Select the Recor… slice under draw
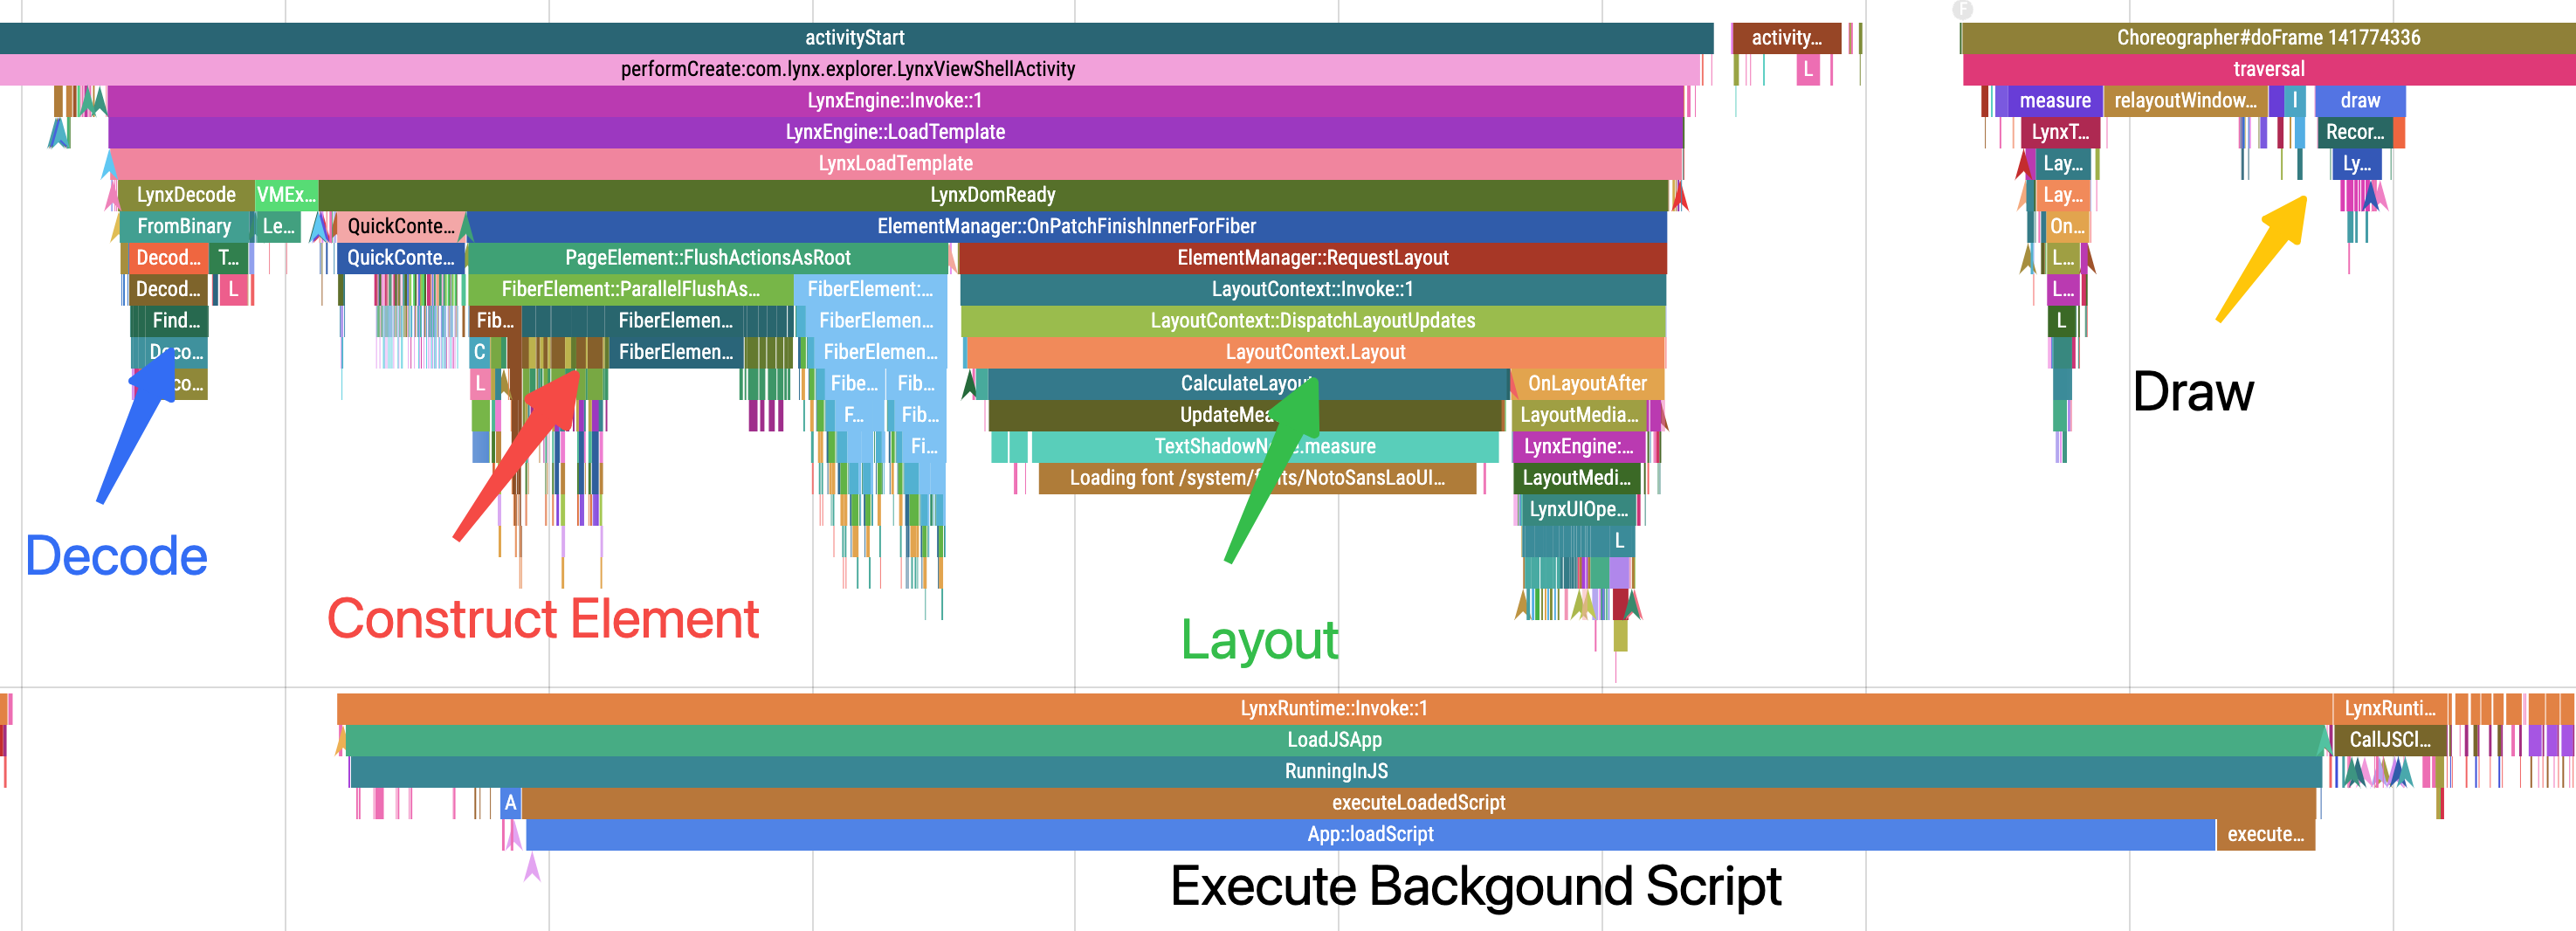Screen dimensions: 2576x931 (x=2355, y=132)
